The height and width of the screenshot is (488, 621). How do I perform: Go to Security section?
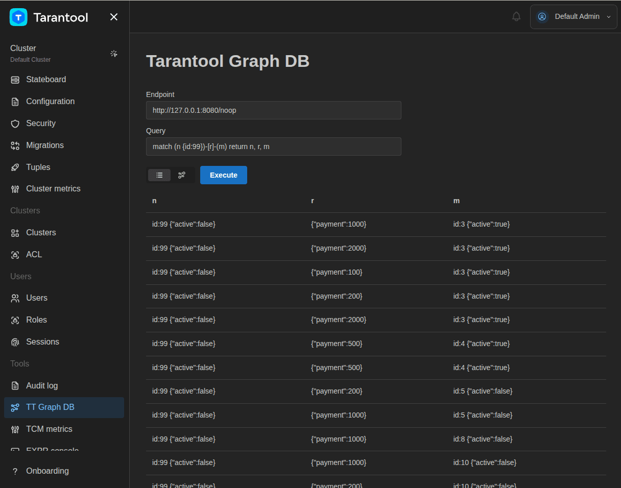64,124
